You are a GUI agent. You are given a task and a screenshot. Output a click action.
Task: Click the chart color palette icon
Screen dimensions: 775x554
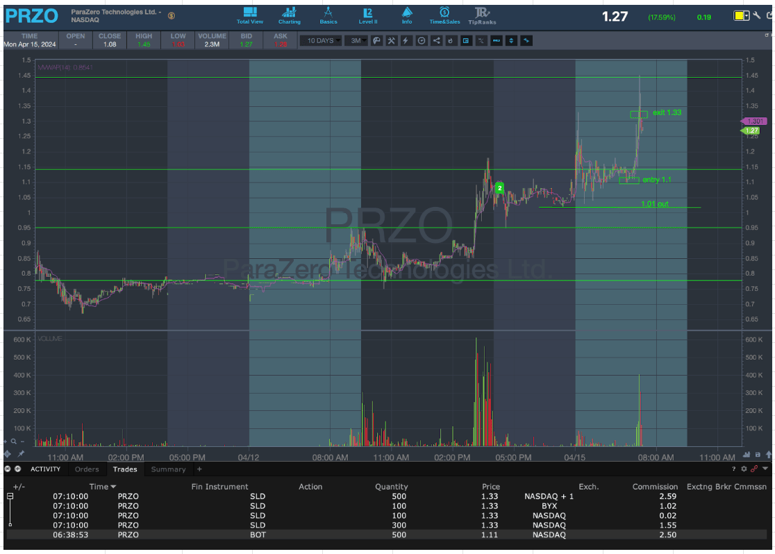pyautogui.click(x=376, y=40)
